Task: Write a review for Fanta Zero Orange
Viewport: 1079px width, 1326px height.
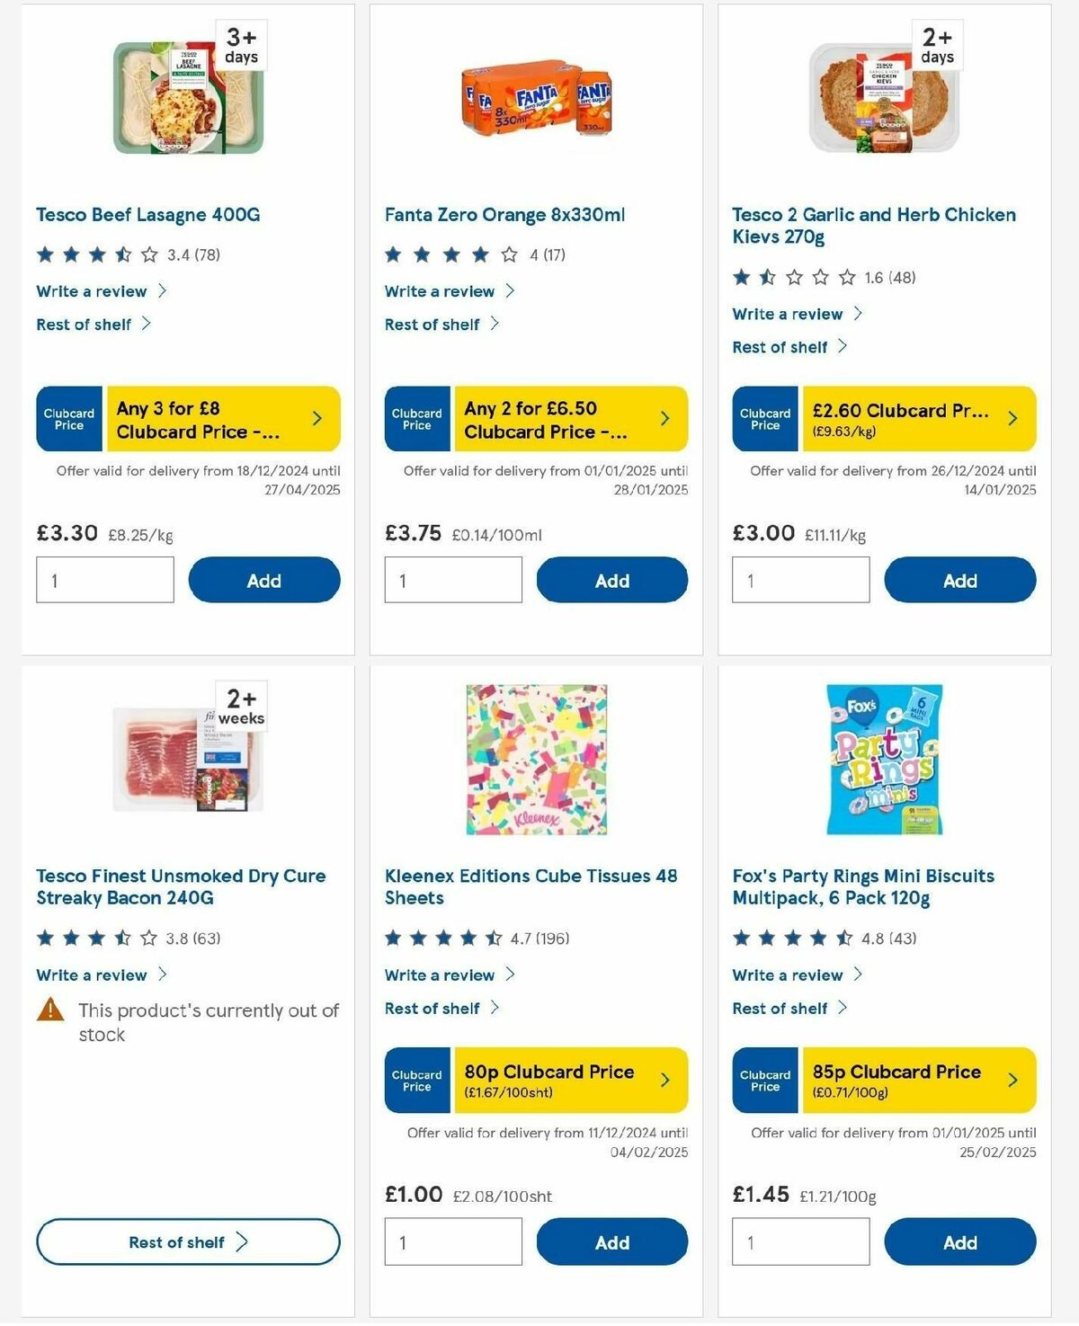Action: 440,291
